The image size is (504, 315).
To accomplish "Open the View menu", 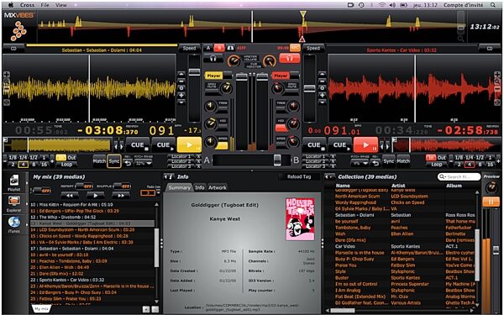I will tap(61, 5).
